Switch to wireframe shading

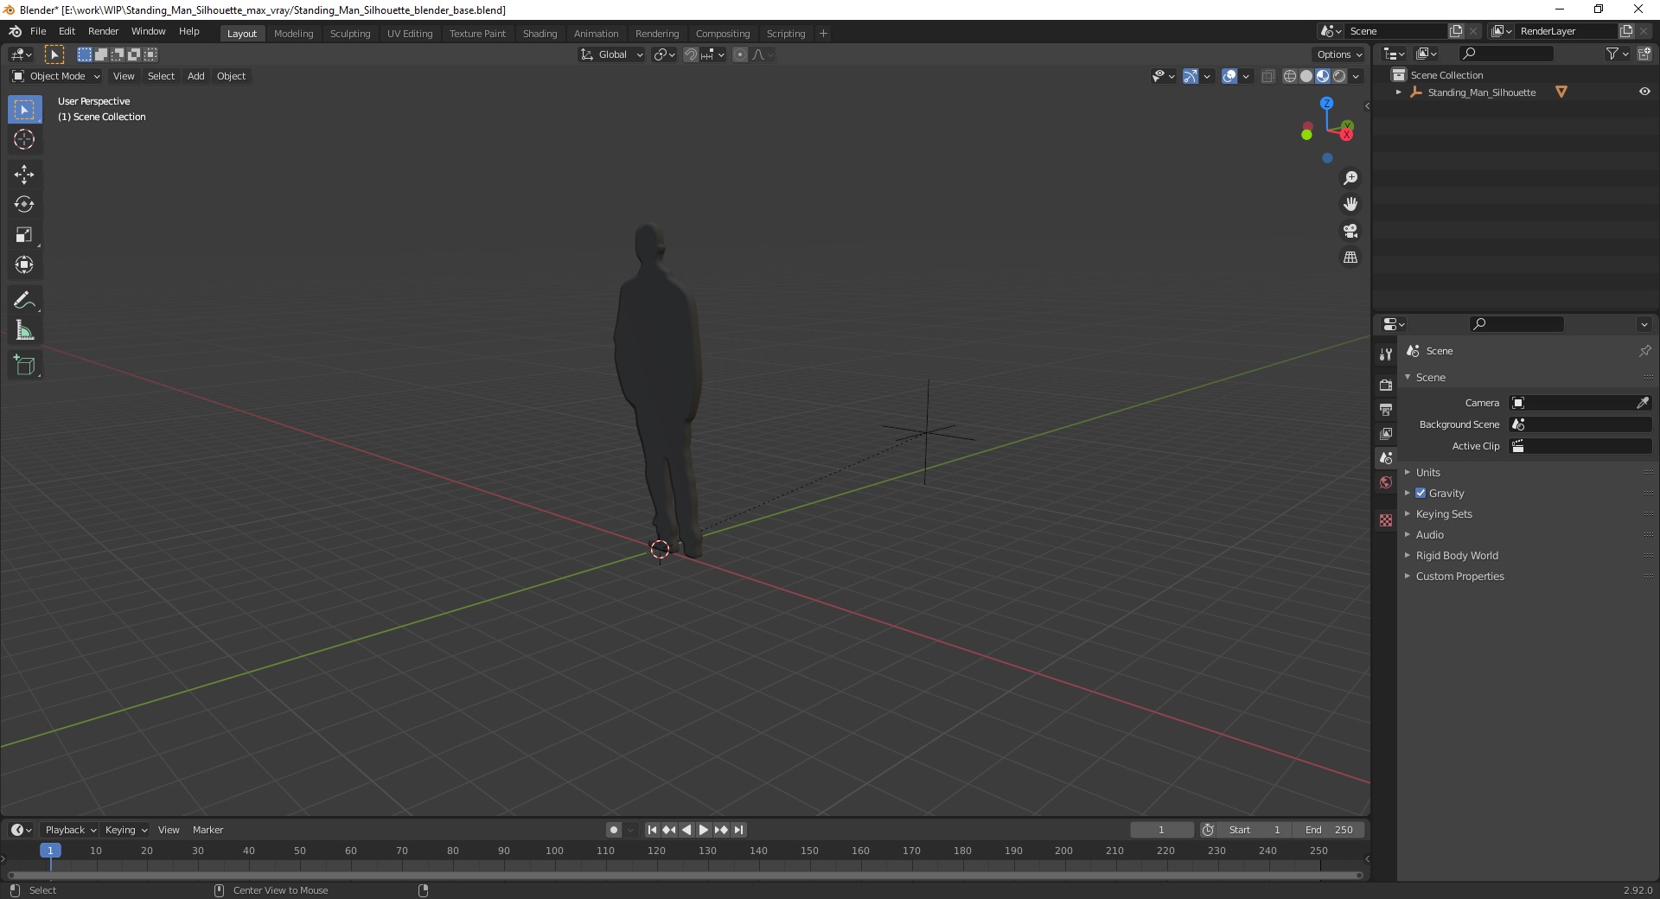coord(1290,76)
